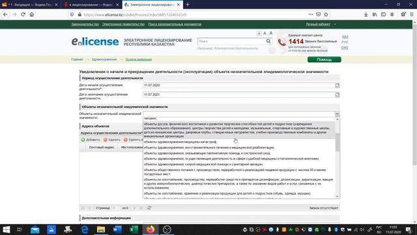
Task: Expand Объекты незначительной эпидемической значимости dropdown arrow
Action: tap(337, 114)
